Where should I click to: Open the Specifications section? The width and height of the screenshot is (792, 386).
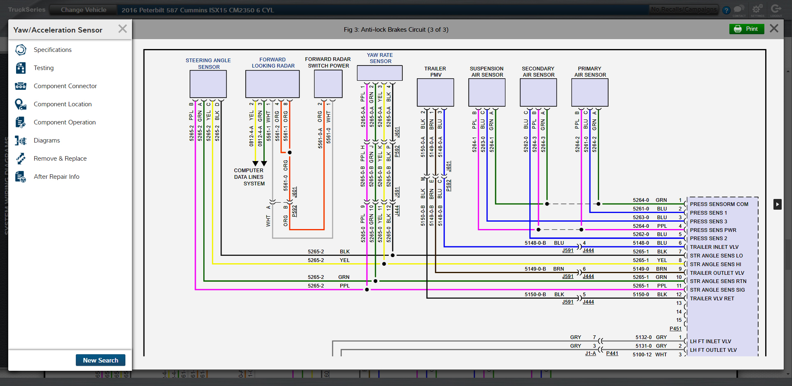click(53, 49)
